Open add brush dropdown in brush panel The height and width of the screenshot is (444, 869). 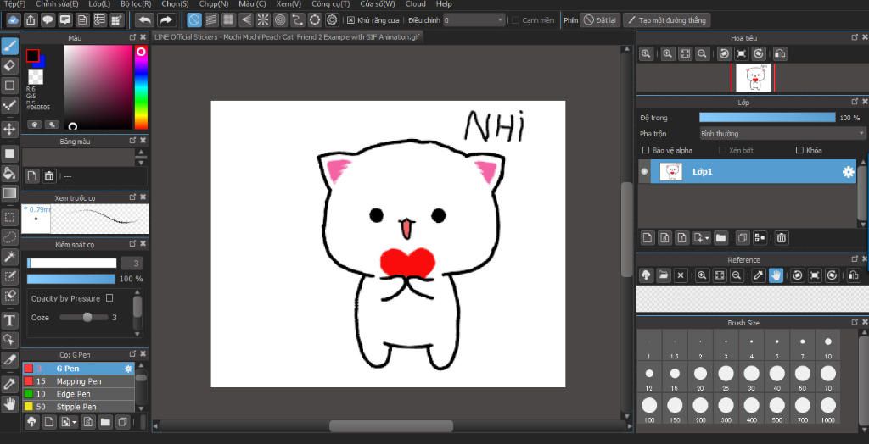[70, 422]
